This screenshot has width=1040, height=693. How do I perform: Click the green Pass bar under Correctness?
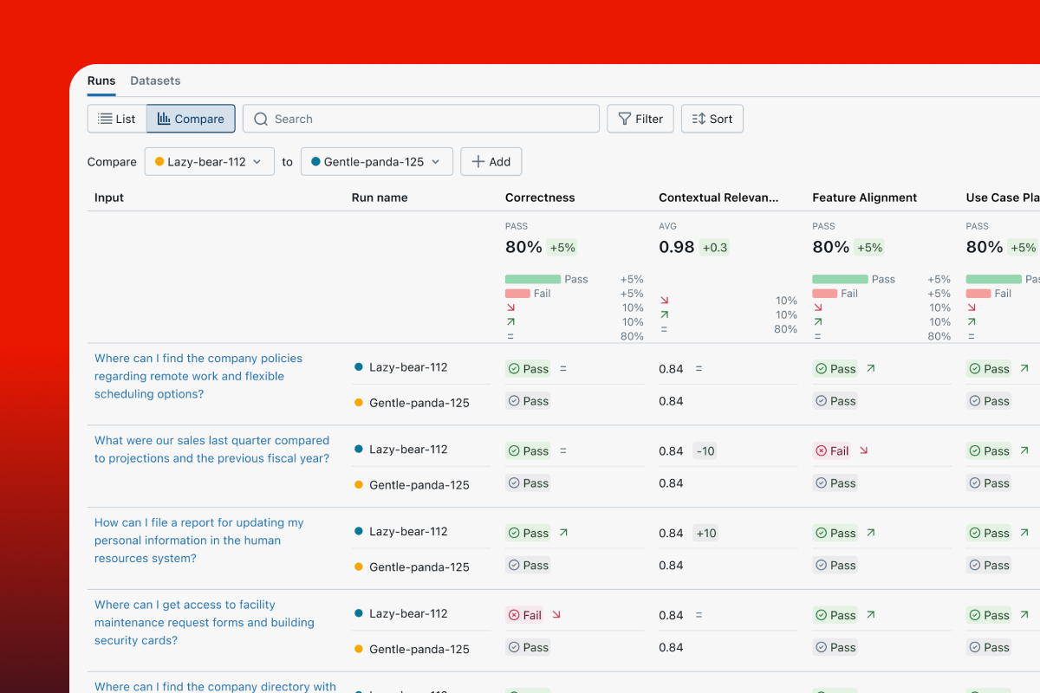coord(533,279)
